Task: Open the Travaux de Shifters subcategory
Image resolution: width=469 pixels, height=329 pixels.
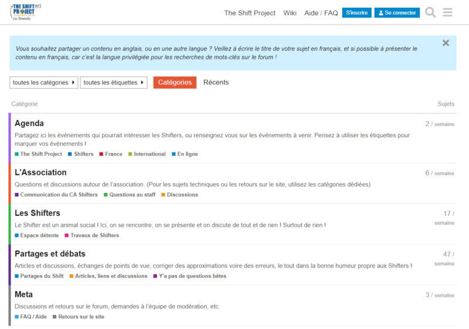Action: (94, 235)
